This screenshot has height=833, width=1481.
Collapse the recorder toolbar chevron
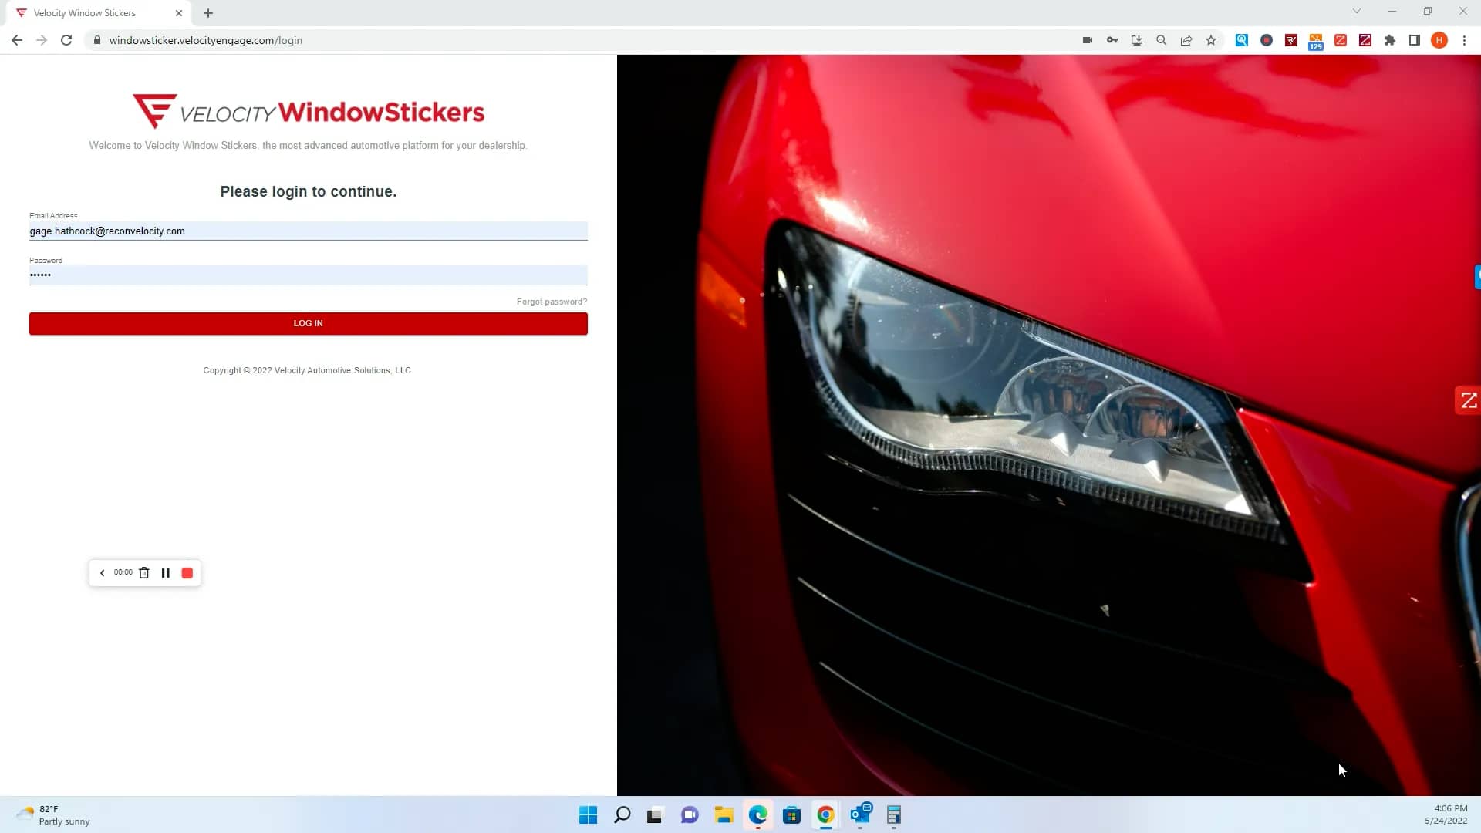(102, 573)
